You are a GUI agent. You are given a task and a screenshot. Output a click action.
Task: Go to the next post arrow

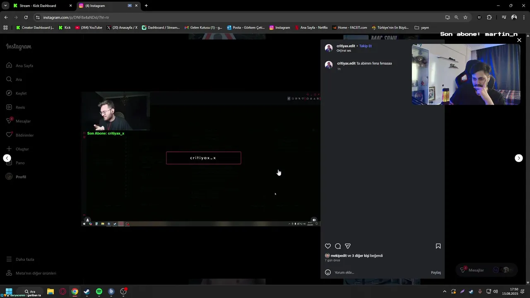tap(519, 158)
